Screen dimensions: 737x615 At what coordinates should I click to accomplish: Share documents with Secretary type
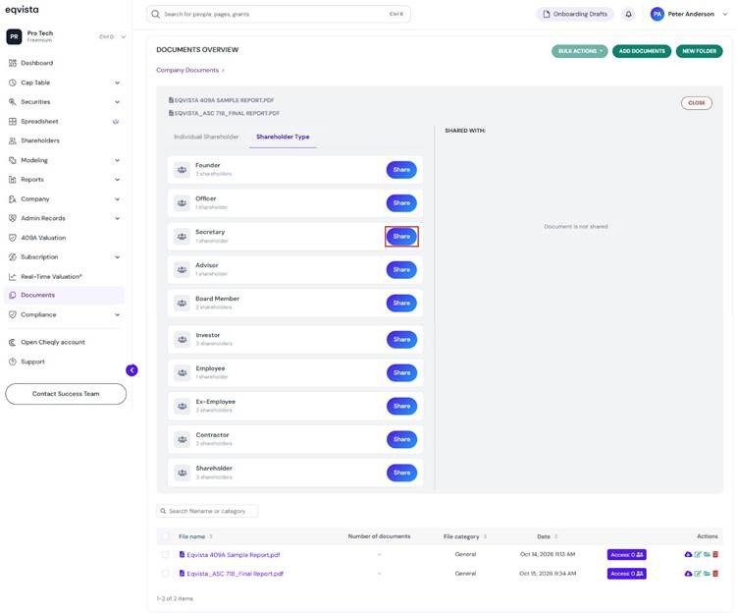click(x=401, y=236)
